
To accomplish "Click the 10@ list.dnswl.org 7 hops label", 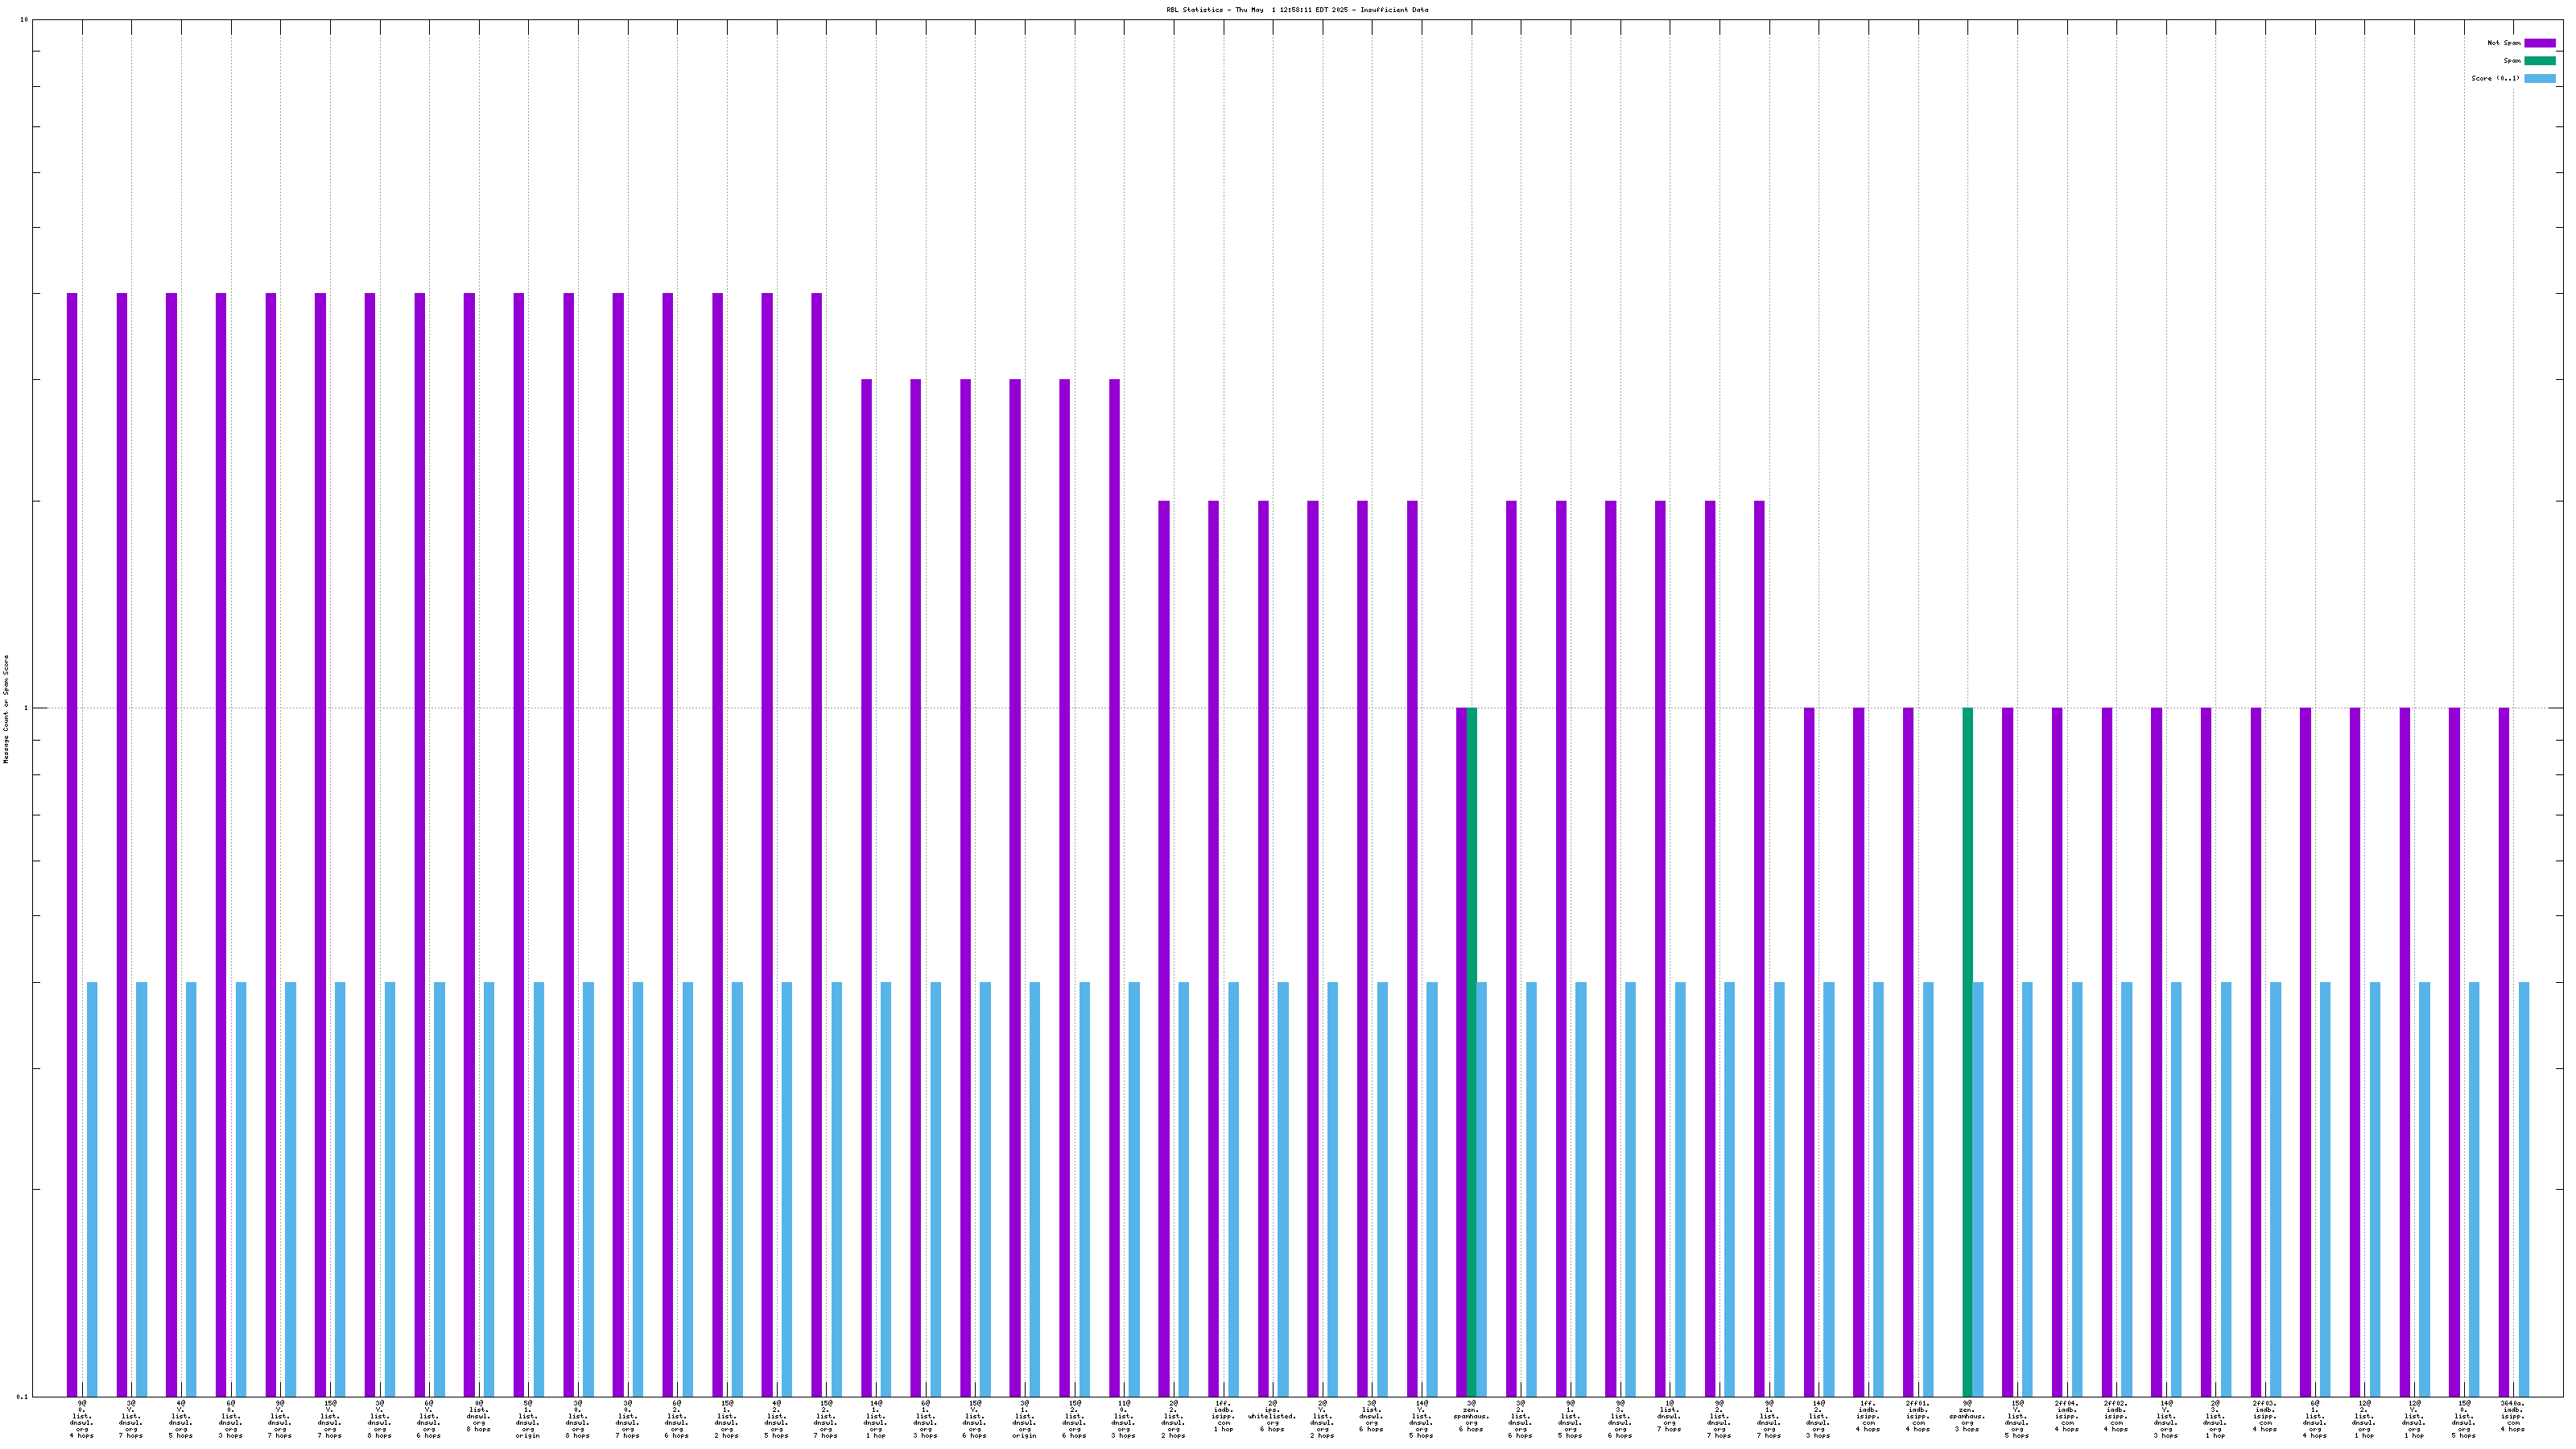I will point(1669,1416).
